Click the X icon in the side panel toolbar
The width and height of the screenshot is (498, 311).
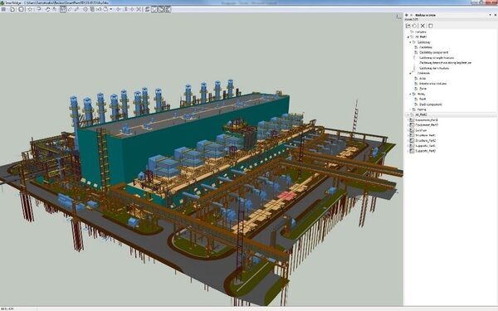(x=422, y=26)
